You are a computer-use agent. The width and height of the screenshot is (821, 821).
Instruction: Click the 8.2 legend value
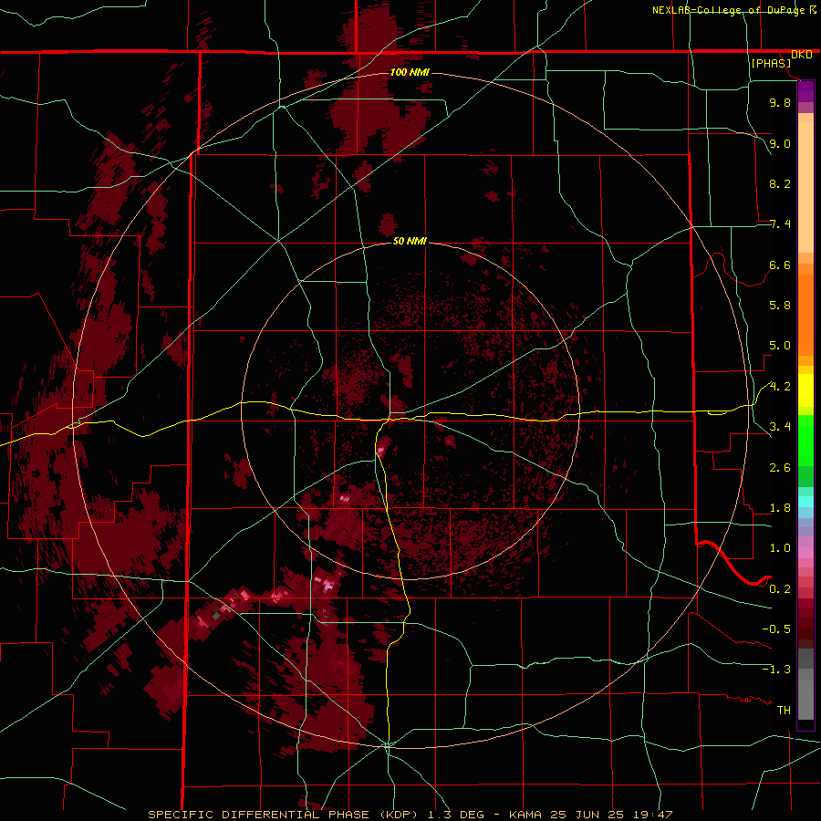780,183
